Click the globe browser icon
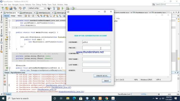 tap(49, 8)
